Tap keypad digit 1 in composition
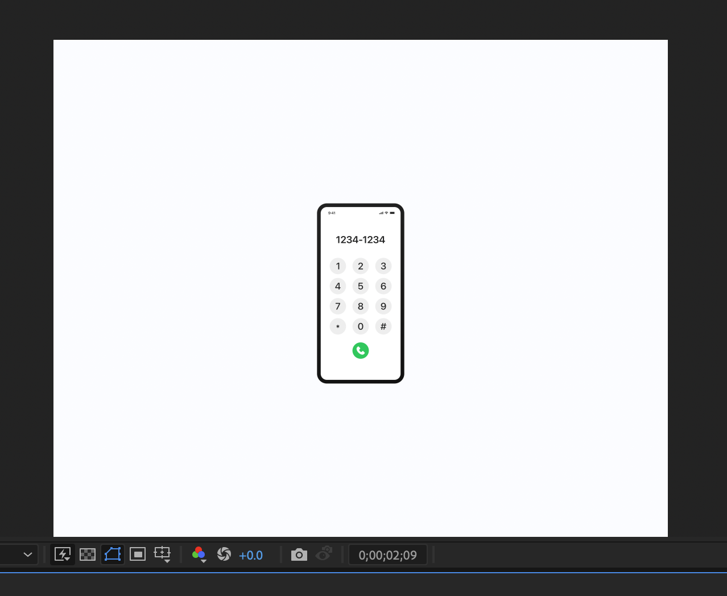The height and width of the screenshot is (596, 727). click(338, 266)
